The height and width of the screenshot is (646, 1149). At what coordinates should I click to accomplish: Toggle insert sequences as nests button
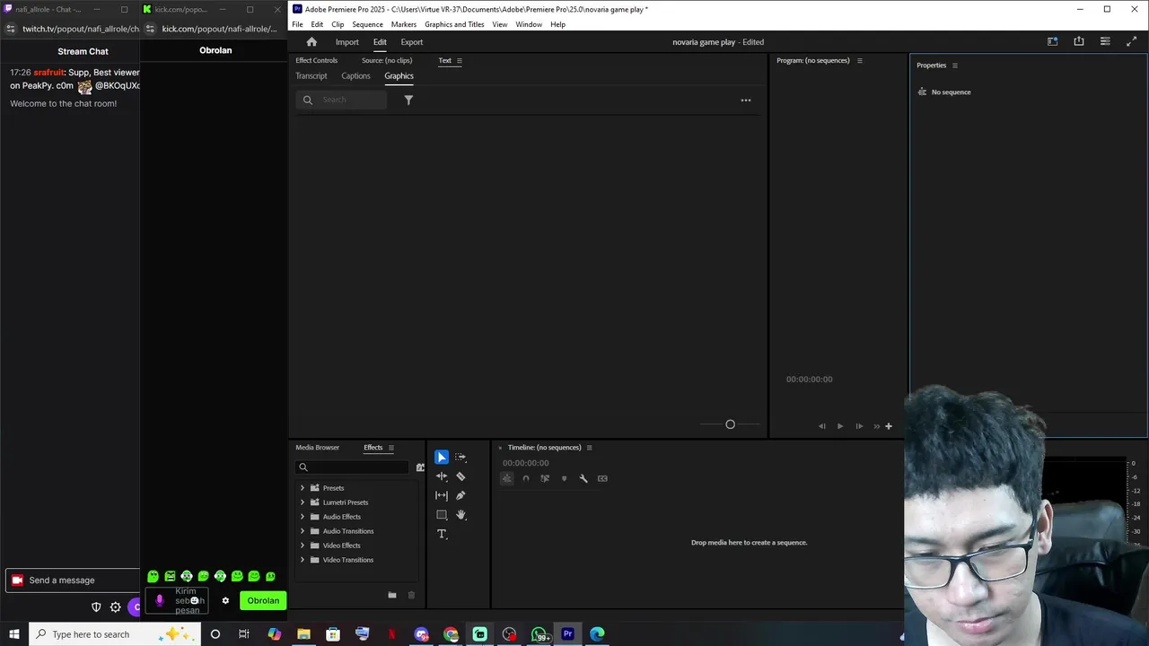tap(507, 478)
